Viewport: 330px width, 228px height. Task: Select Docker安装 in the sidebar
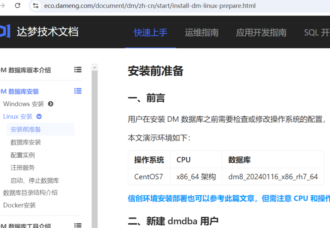tap(19, 205)
